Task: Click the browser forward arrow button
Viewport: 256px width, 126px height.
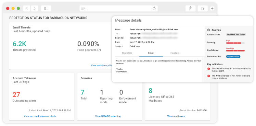Action: tap(35, 8)
